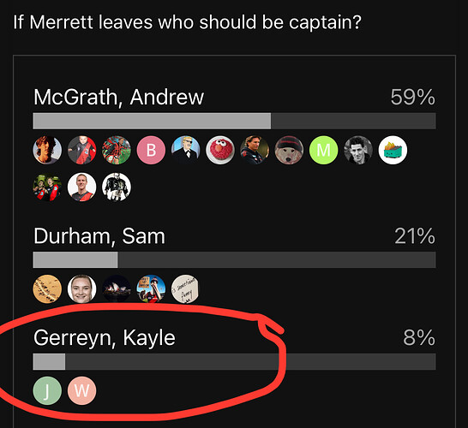468x428 pixels.
Task: Select the dumpster fire avatar
Action: click(393, 150)
